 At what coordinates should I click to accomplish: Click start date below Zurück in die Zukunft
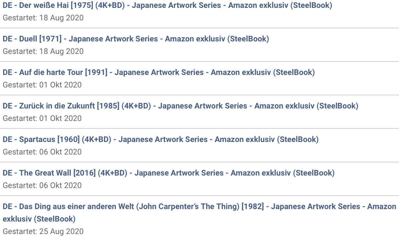[42, 118]
